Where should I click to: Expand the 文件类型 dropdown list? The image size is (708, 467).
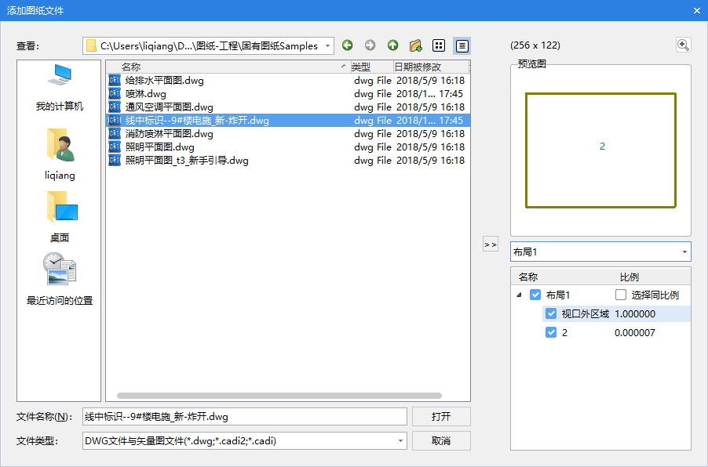[400, 441]
